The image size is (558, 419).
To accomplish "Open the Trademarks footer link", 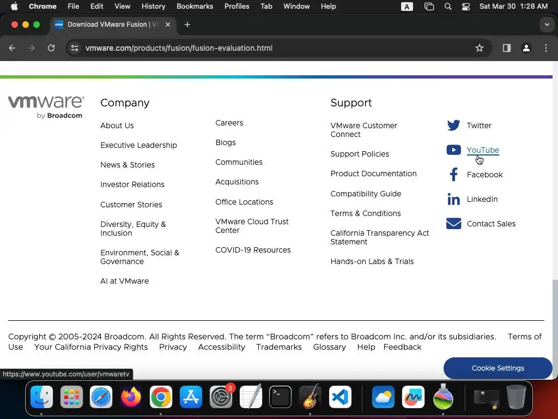I will [278, 347].
